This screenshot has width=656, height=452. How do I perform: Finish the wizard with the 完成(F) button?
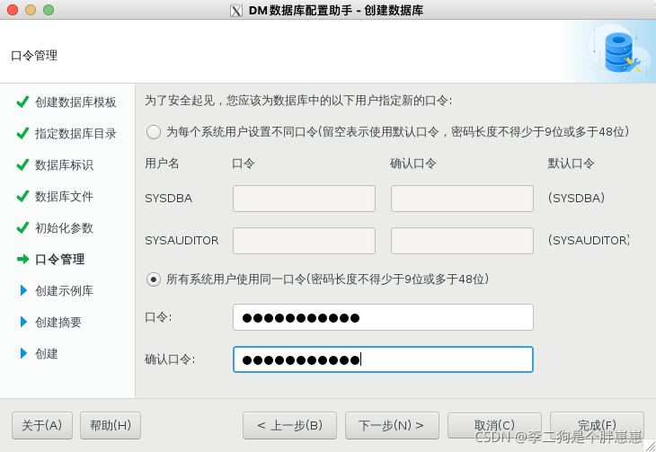click(x=597, y=426)
